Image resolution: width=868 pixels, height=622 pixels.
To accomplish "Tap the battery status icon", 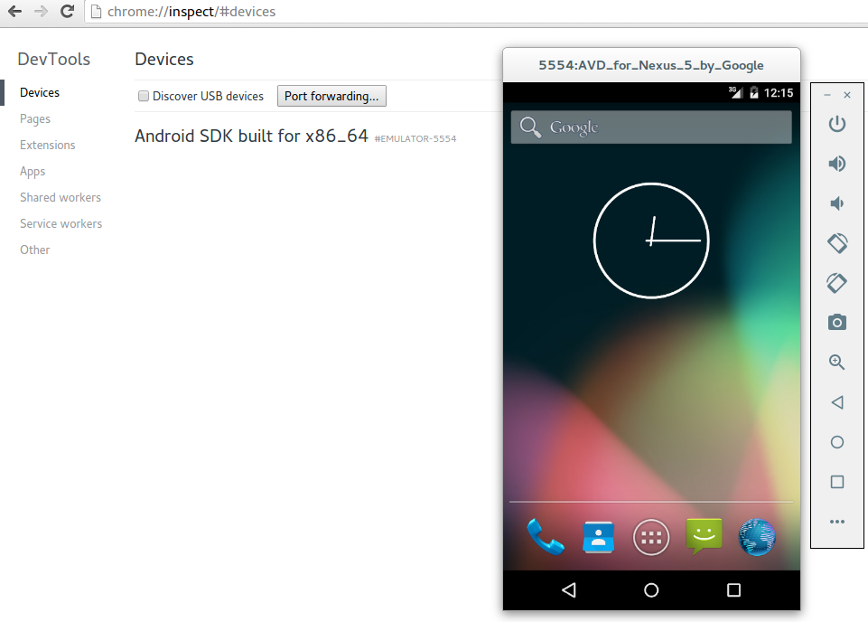I will click(753, 92).
